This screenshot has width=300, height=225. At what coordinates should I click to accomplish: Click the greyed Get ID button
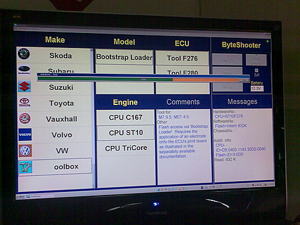click(227, 59)
